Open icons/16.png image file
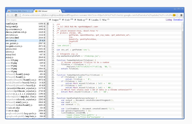This screenshot has height=124, width=192. (25, 63)
